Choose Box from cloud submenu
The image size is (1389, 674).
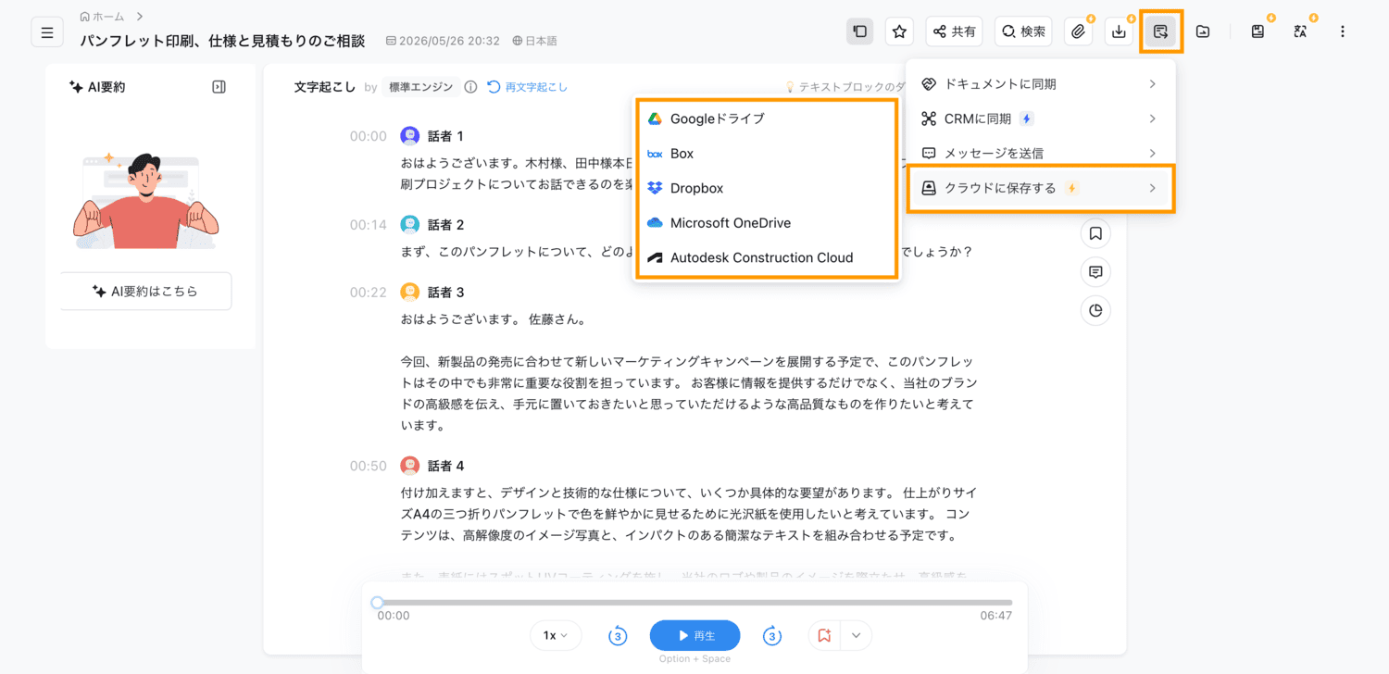click(767, 154)
